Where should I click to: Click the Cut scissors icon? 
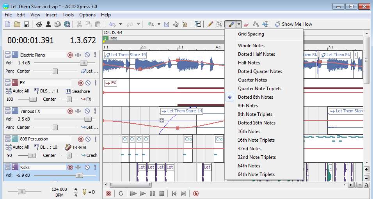click(x=79, y=24)
